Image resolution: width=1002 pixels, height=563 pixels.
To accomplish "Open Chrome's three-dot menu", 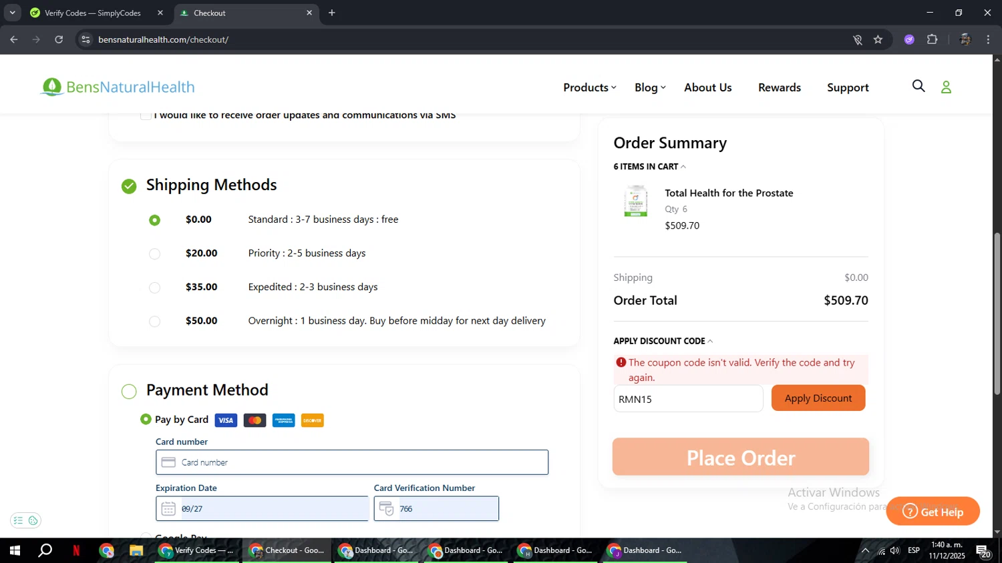I will click(988, 39).
